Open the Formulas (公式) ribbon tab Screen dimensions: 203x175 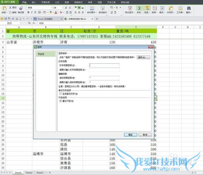57,2
